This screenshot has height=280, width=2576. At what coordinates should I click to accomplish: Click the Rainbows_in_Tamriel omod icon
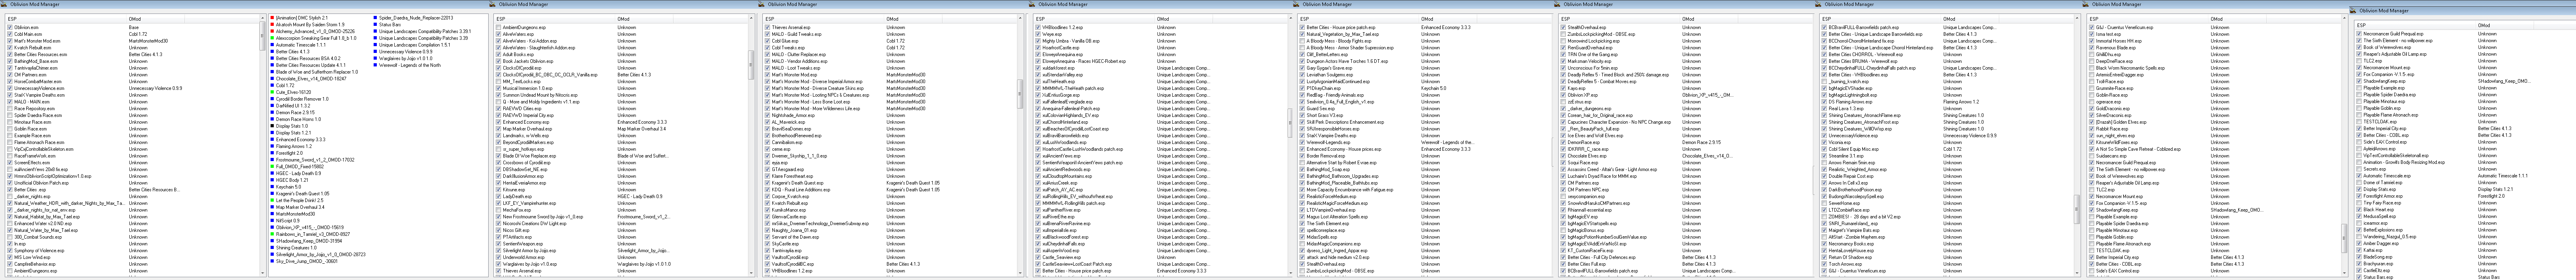point(271,233)
